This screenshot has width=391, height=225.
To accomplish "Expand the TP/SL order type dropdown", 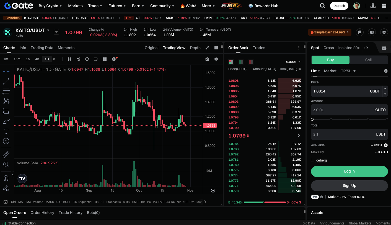I will [x=348, y=71].
